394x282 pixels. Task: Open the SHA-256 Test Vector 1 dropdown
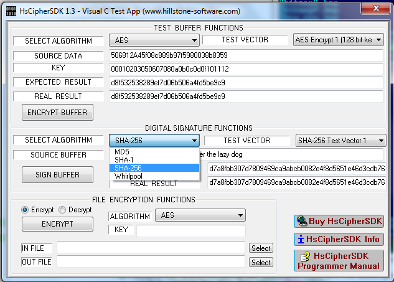pos(340,140)
